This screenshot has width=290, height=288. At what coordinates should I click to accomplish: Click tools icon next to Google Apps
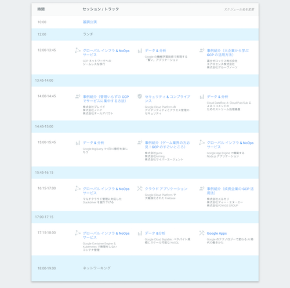click(x=202, y=233)
